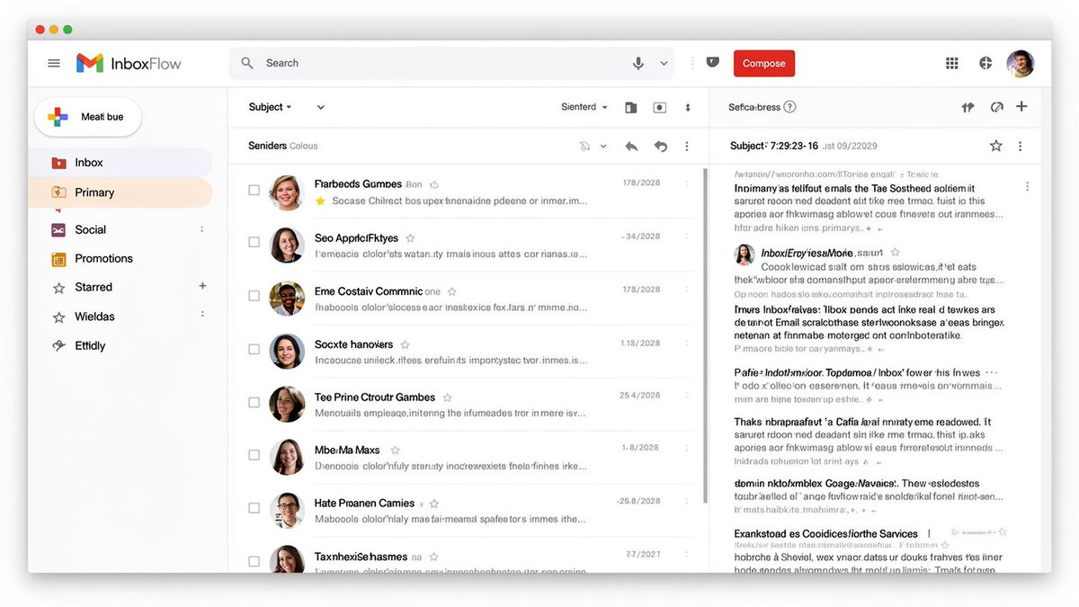Open three-dot menu in Seniders header
Screen dimensions: 1079x607
687,146
